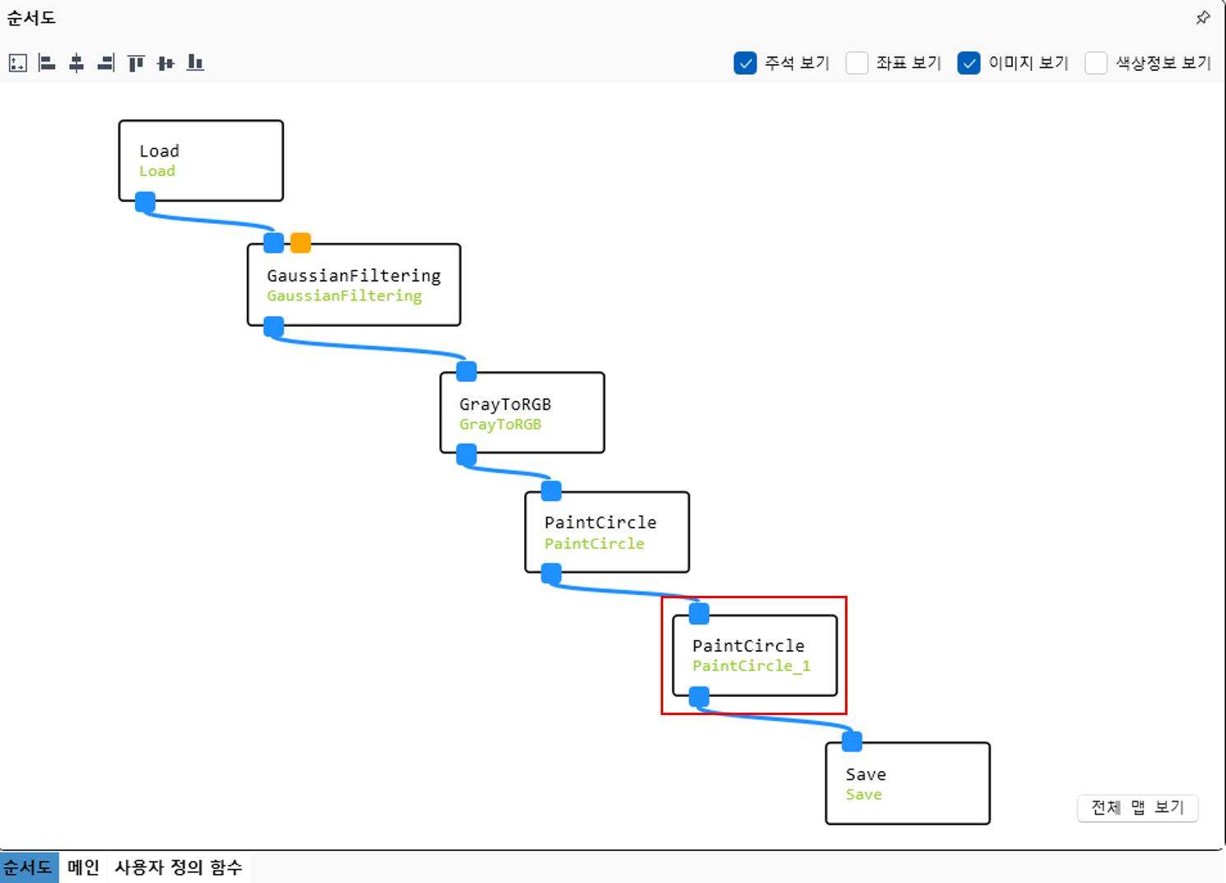Screen dimensions: 1226x883
Task: Click the orange port on GaussianFiltering
Action: [x=300, y=243]
